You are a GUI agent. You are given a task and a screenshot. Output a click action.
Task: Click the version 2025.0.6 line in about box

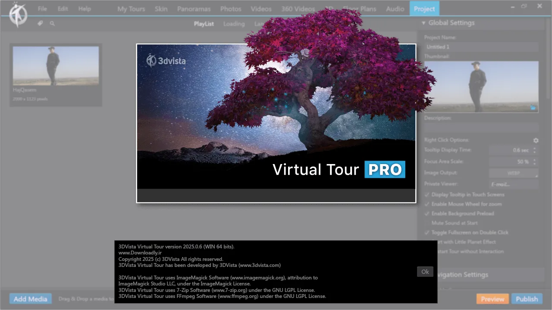(x=176, y=247)
